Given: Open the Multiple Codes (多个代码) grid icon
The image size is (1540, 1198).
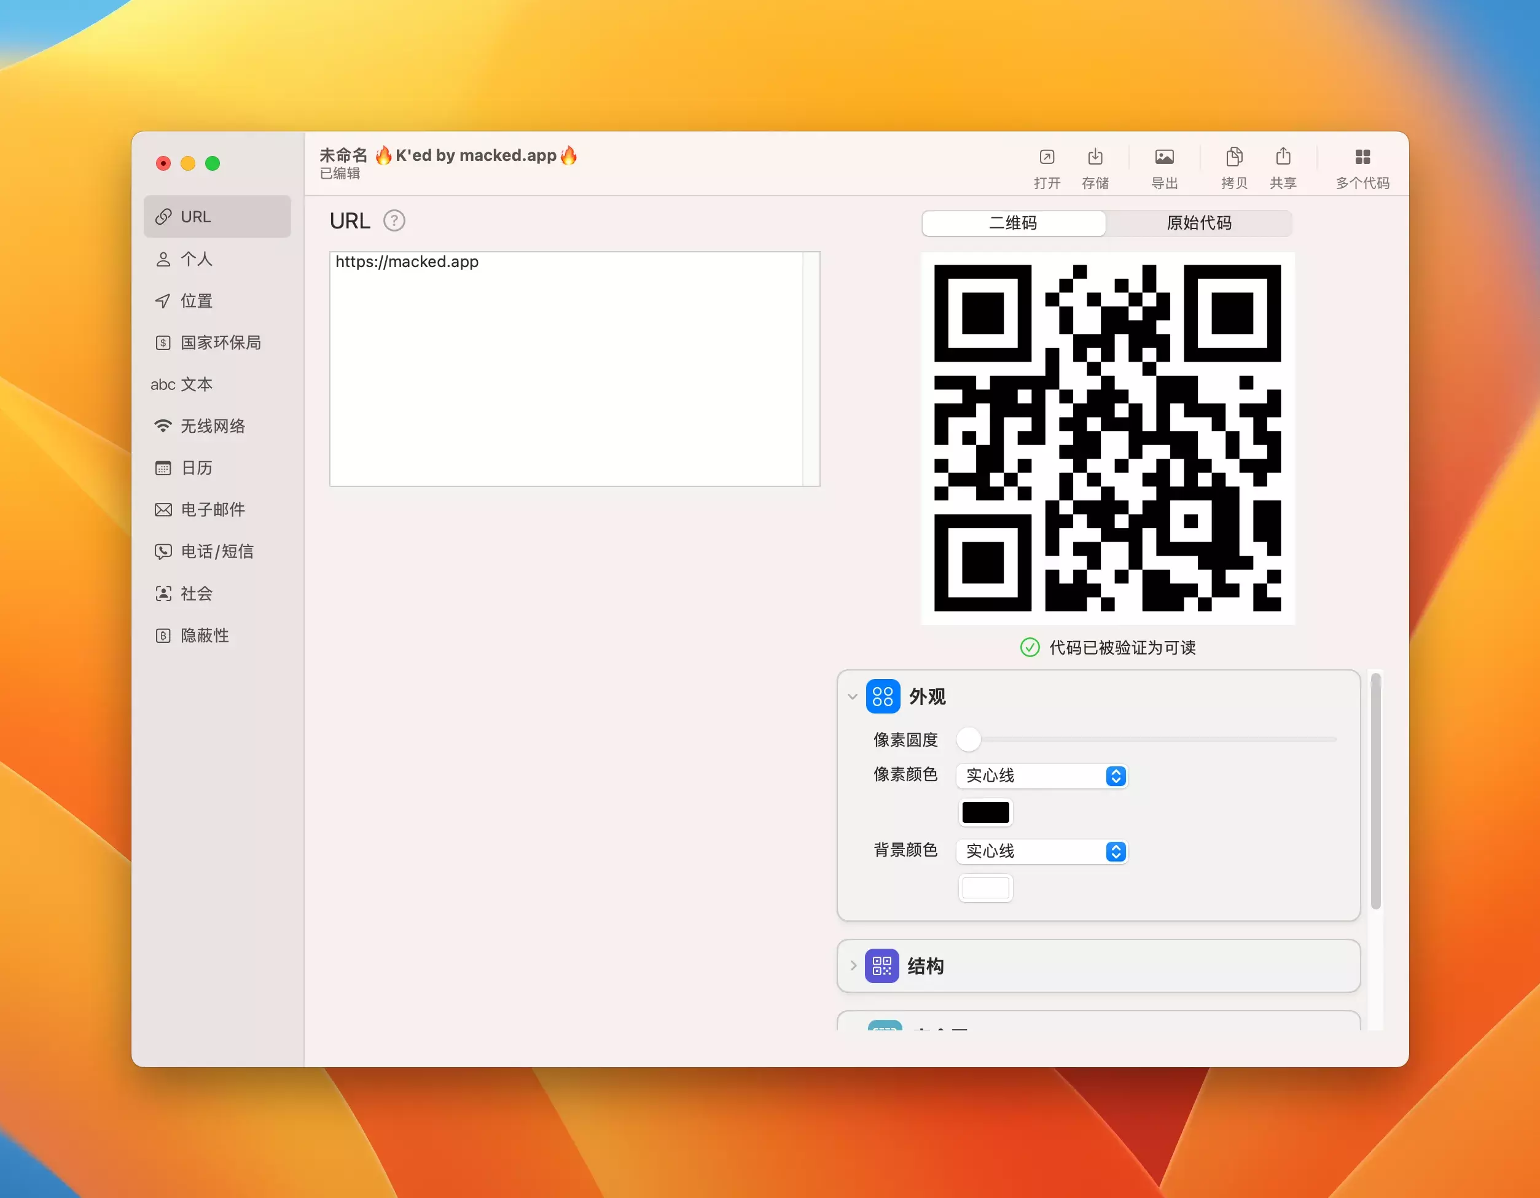Looking at the screenshot, I should click(x=1362, y=157).
